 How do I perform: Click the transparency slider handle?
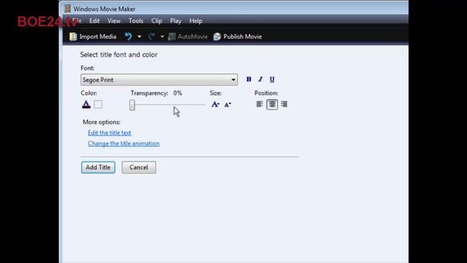[x=132, y=105]
